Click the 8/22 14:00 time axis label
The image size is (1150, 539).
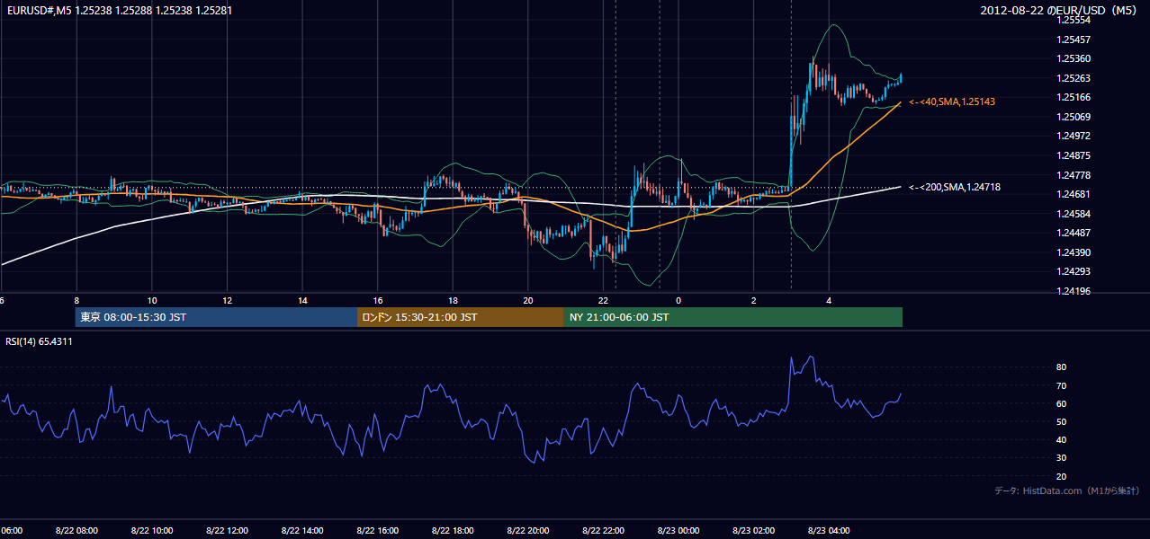tap(302, 531)
